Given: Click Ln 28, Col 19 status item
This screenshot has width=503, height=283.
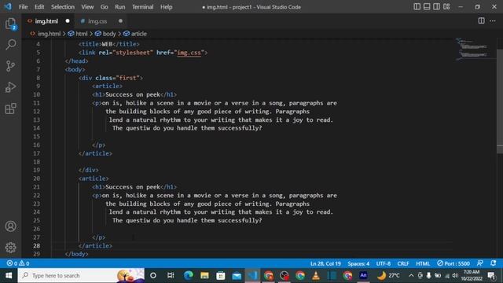Looking at the screenshot, I should (x=325, y=264).
